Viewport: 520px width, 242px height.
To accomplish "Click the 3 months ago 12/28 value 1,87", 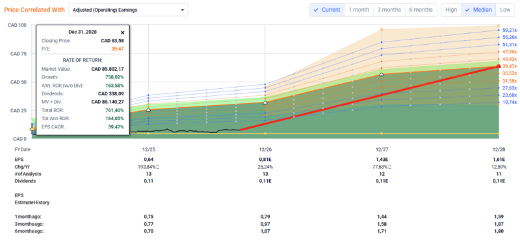I will click(x=499, y=224).
